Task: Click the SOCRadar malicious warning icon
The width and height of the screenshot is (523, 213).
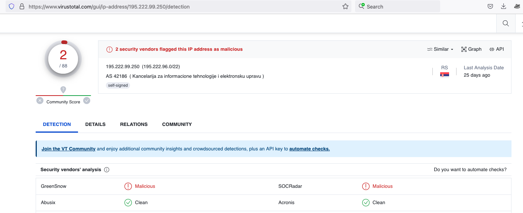Action: click(366, 186)
